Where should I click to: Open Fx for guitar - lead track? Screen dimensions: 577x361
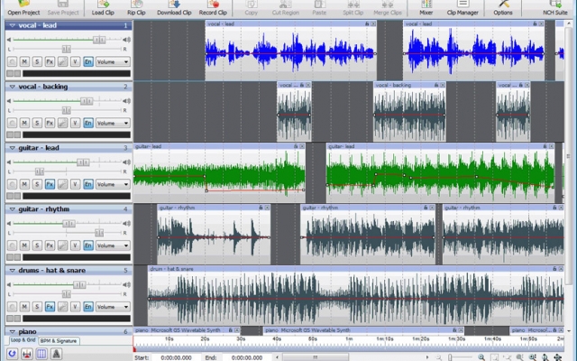[x=50, y=184]
